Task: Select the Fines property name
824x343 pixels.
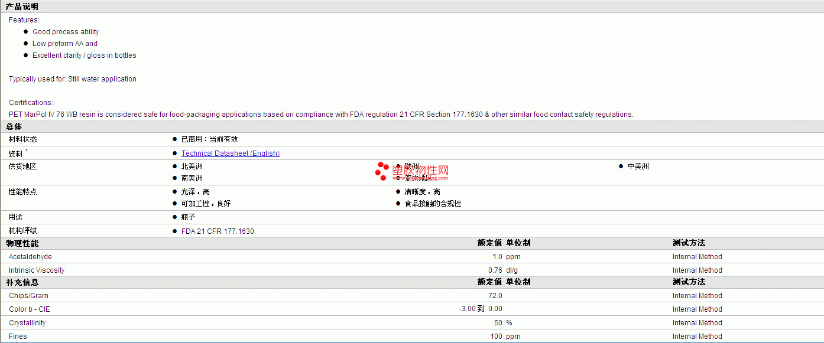Action: (x=18, y=337)
